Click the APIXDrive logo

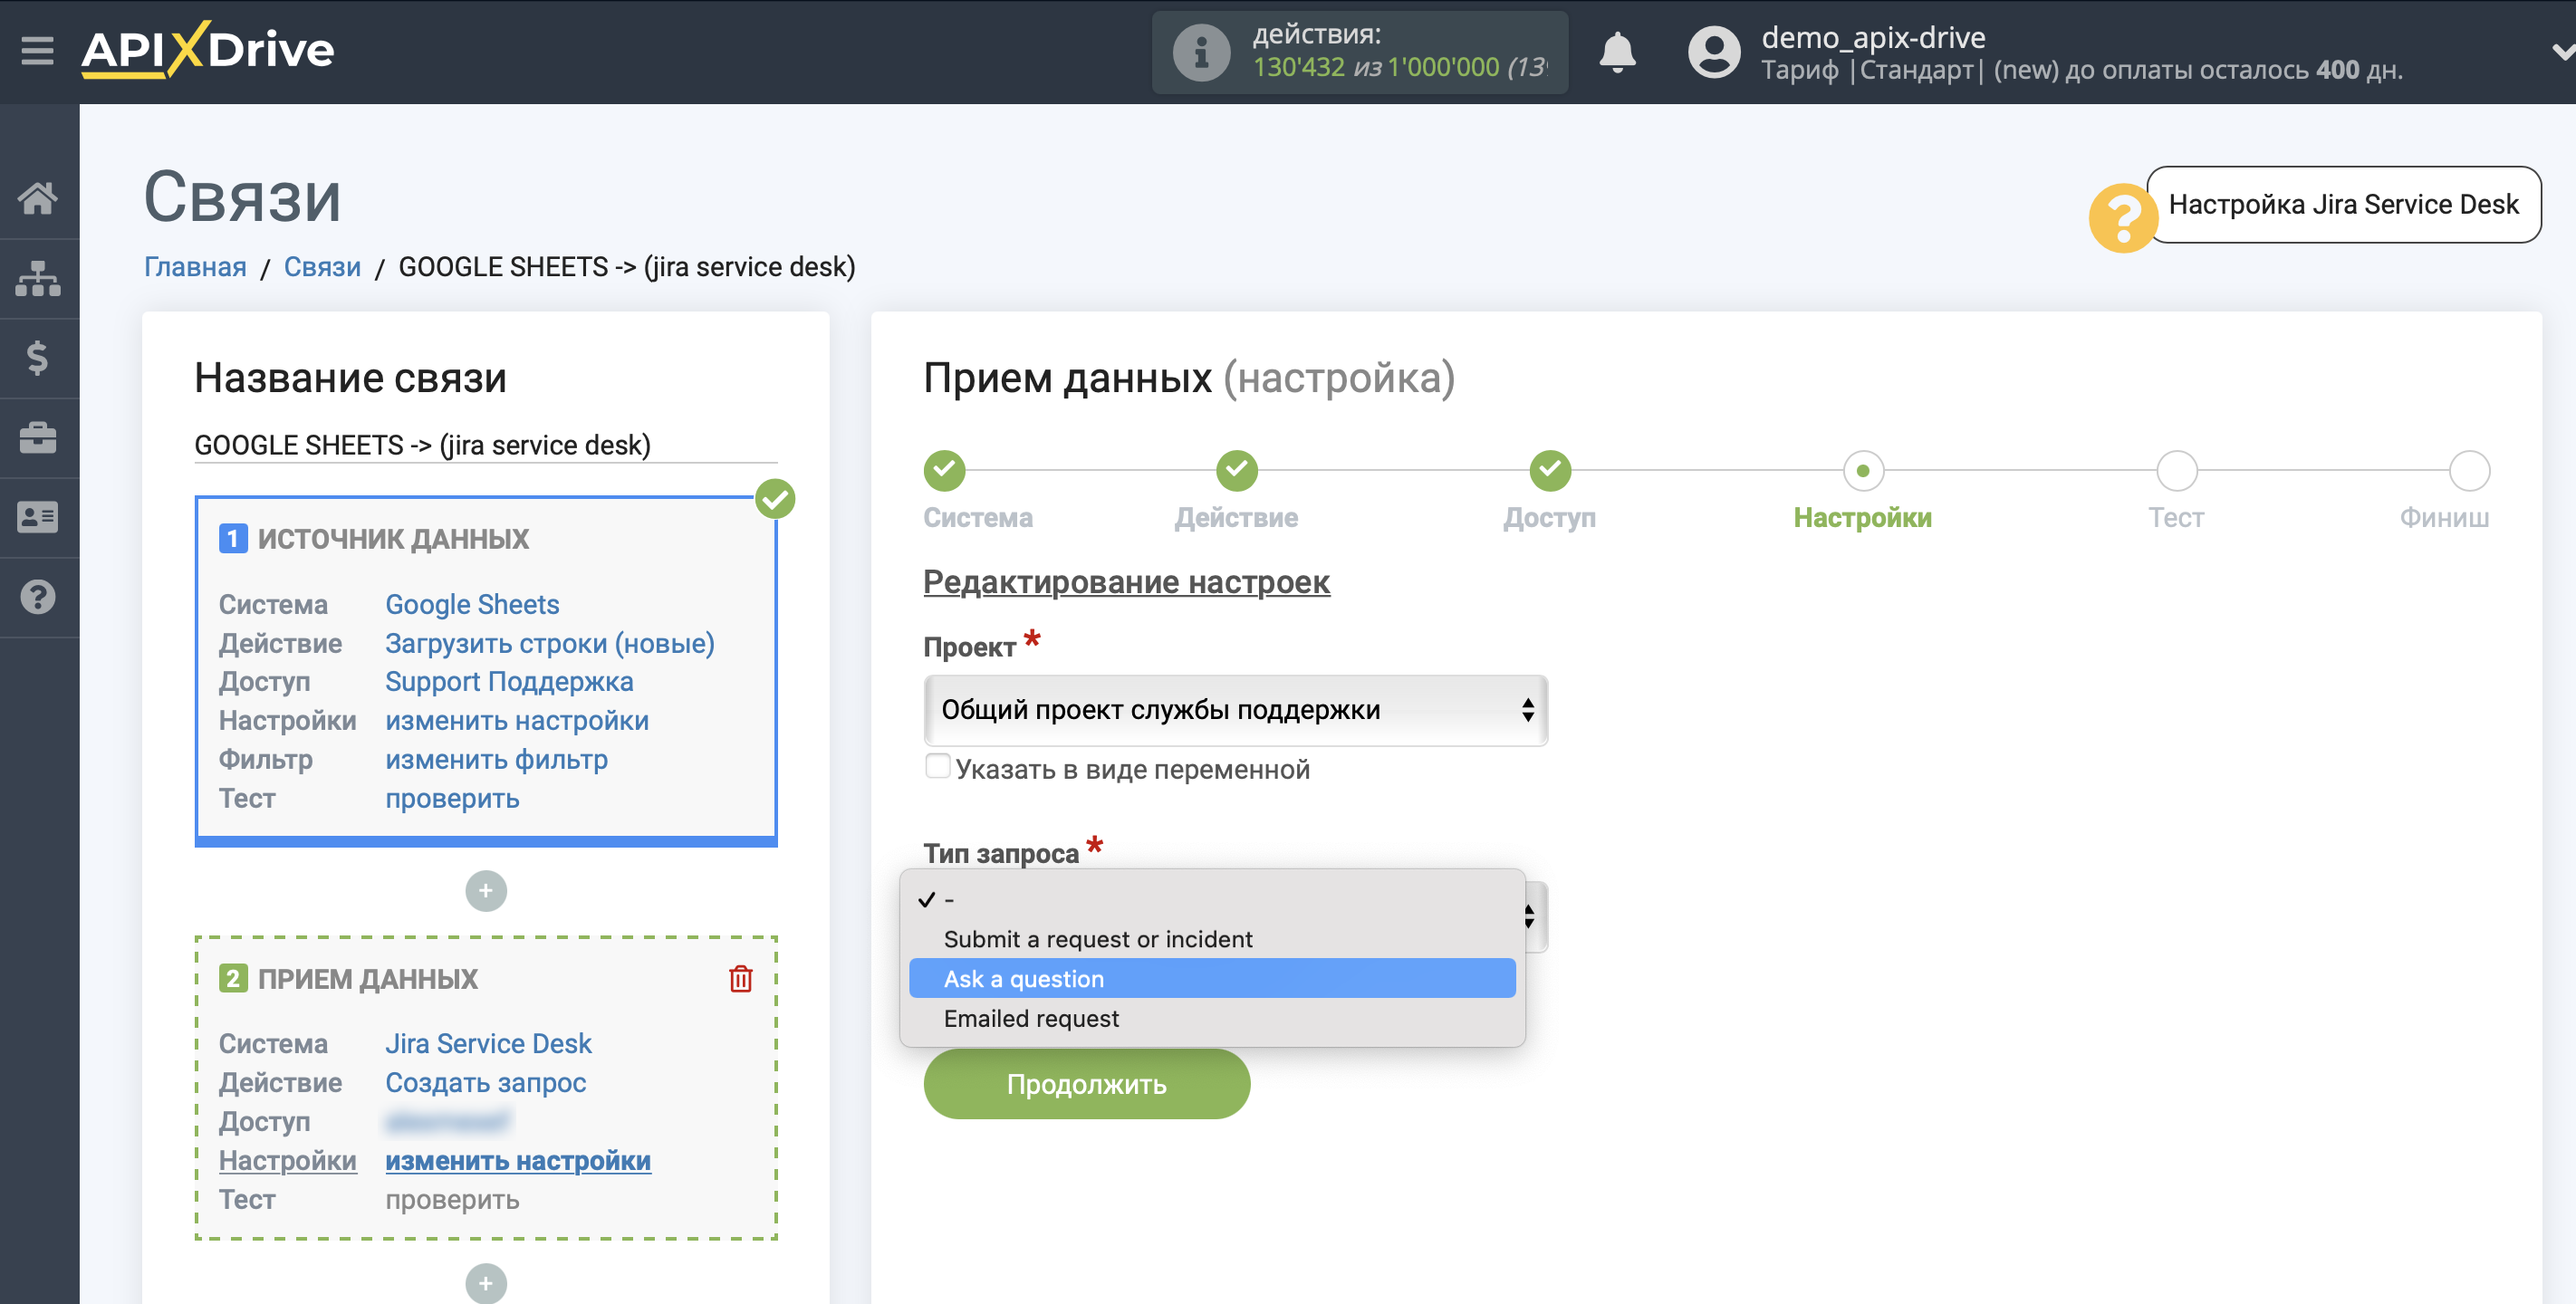click(x=207, y=50)
